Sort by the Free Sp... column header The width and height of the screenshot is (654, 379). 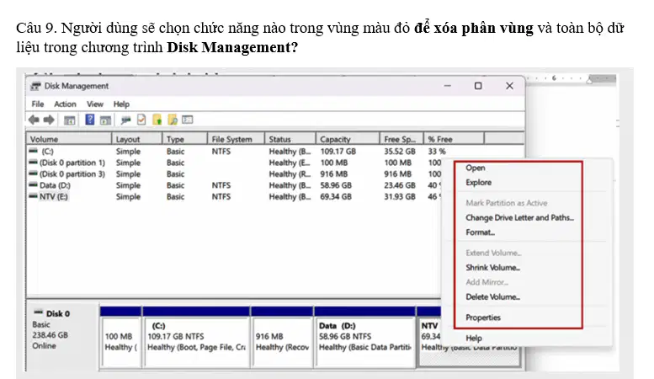tap(401, 139)
